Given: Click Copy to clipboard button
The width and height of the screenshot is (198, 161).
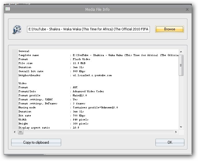Looking at the screenshot, I should 36,142.
